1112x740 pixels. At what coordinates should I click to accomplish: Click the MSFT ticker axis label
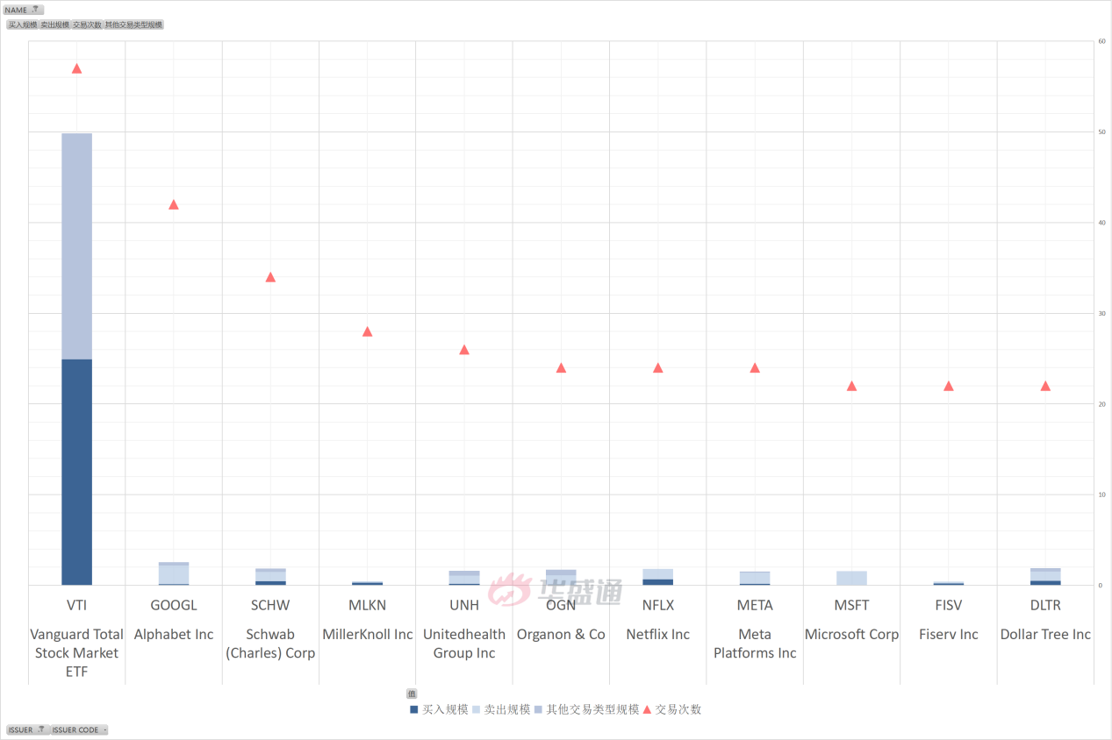(851, 605)
